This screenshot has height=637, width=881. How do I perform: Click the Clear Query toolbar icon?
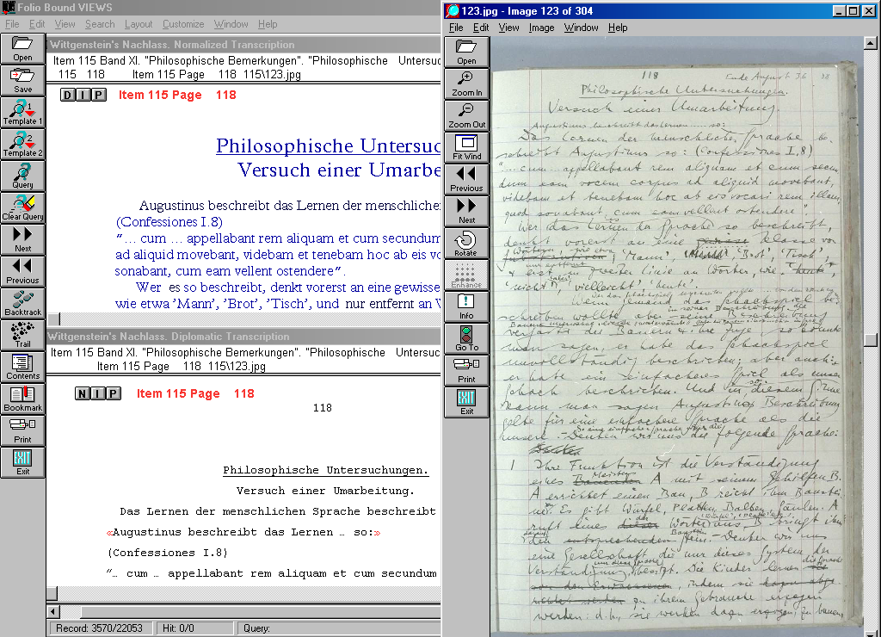pos(22,207)
